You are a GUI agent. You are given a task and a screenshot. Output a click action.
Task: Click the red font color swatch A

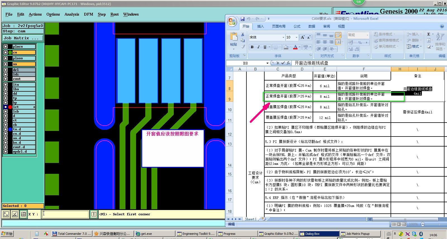(x=295, y=47)
